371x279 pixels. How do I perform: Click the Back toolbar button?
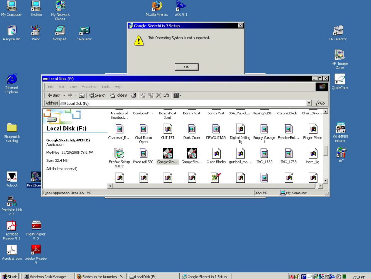(x=54, y=95)
